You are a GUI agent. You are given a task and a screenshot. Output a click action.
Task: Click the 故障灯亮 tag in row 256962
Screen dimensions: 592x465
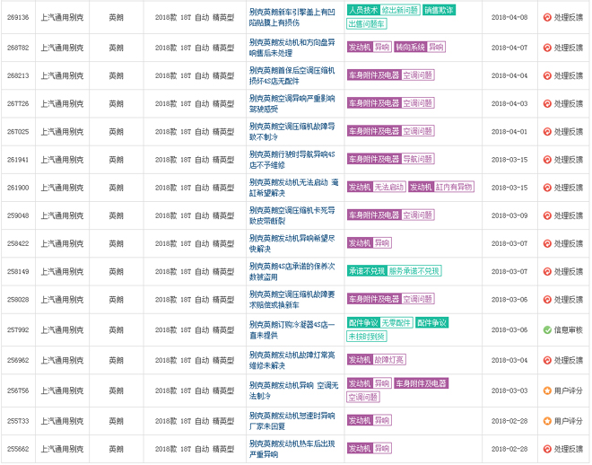tap(389, 360)
